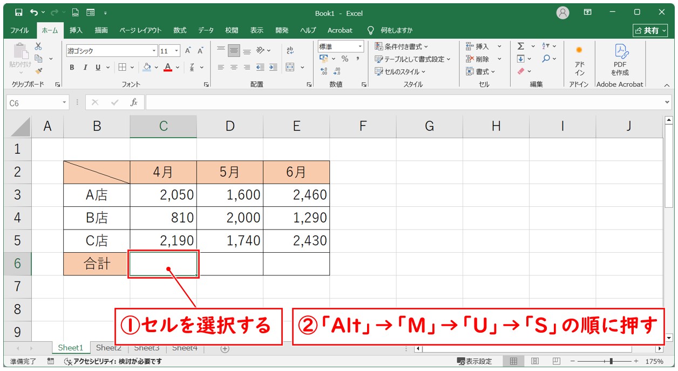Save the workbook with floppy icon
678x371 pixels.
pyautogui.click(x=19, y=12)
